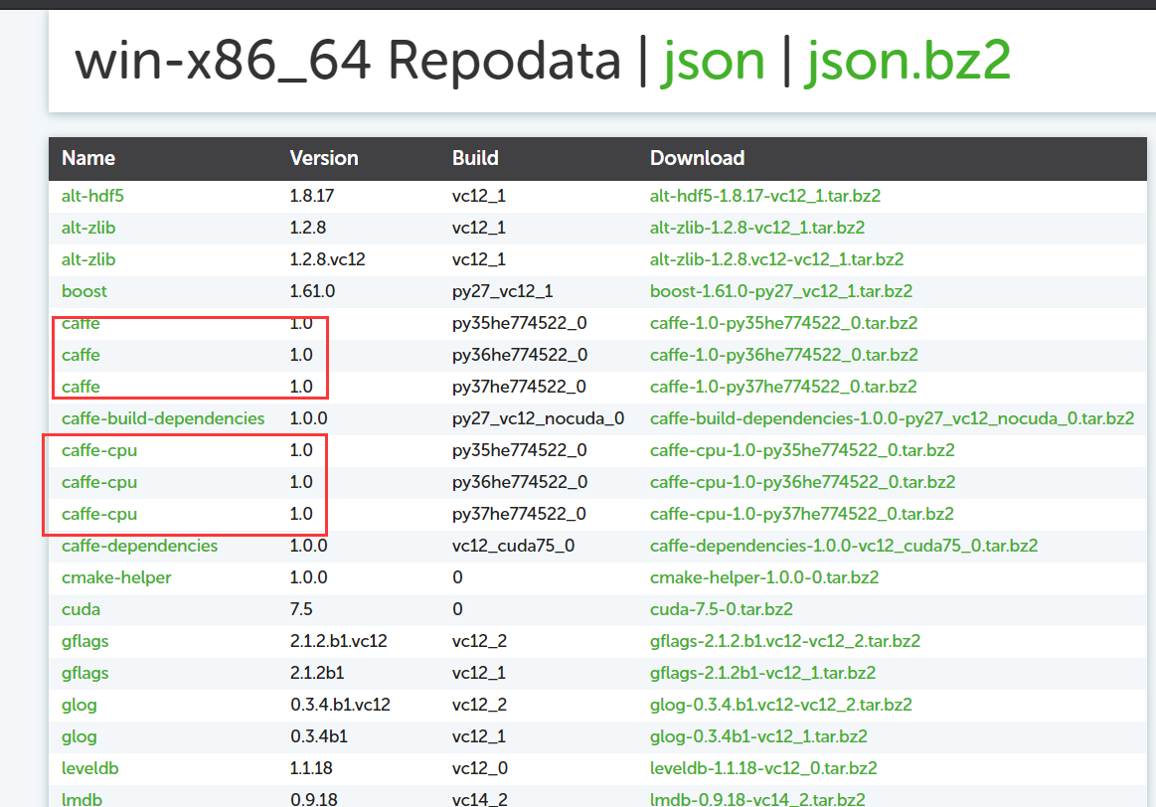Screen dimensions: 1156x807
Task: Click the Build column header
Action: click(475, 158)
